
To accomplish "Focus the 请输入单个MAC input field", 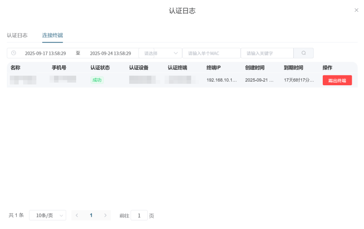I will pos(211,53).
